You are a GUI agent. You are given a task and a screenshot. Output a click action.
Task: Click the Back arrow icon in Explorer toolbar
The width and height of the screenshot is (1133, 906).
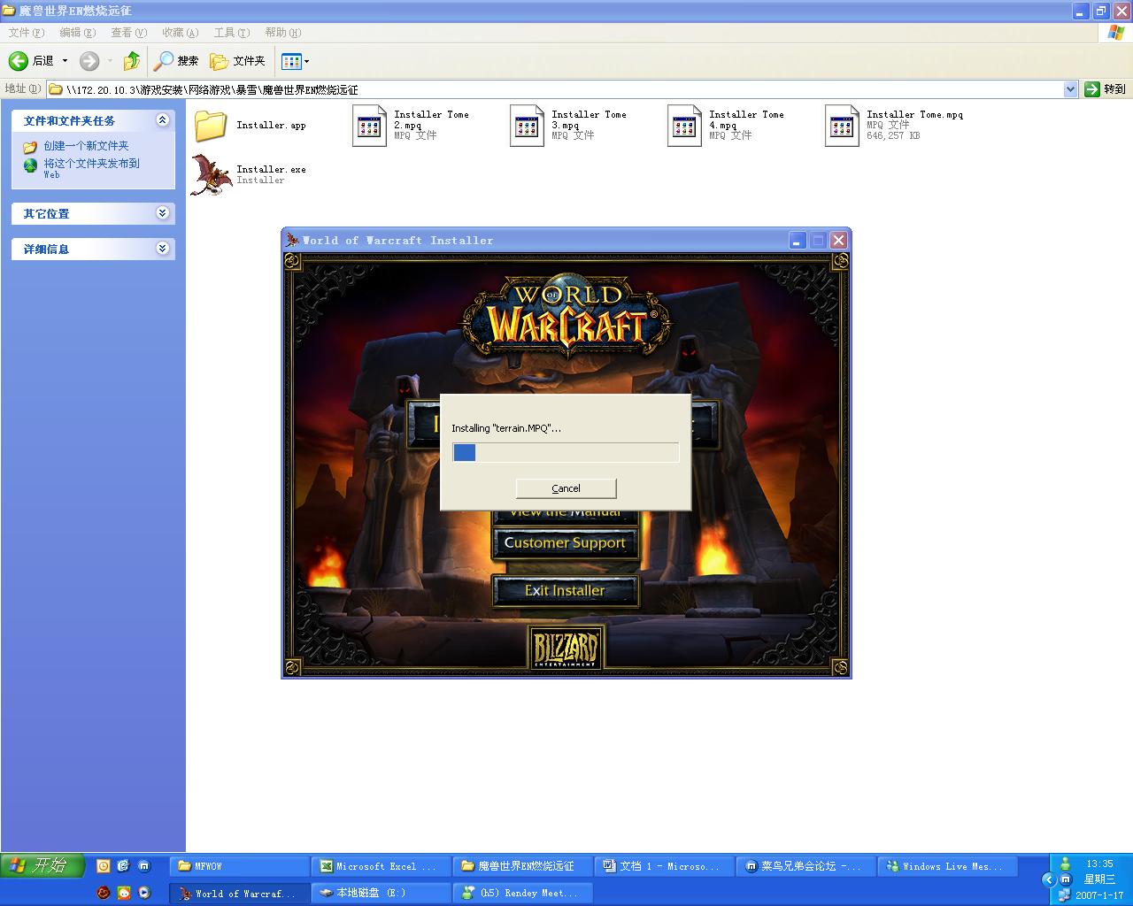19,61
